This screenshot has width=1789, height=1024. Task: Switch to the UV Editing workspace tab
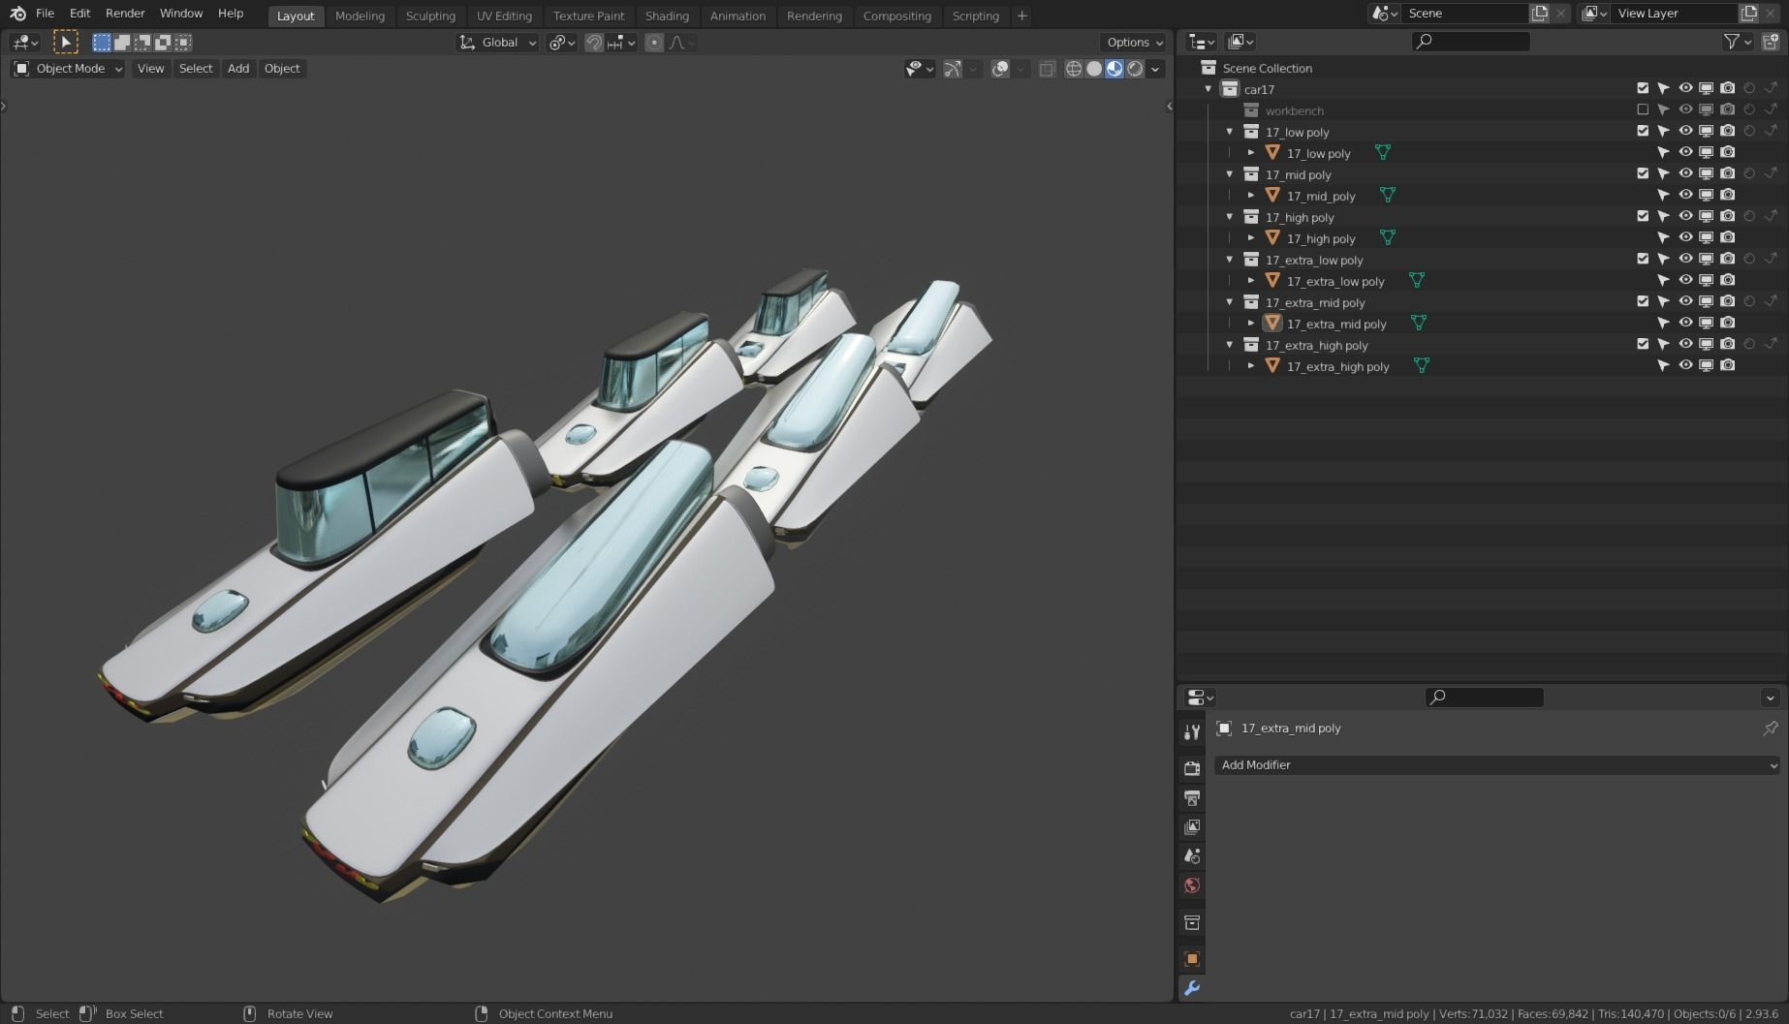point(504,16)
